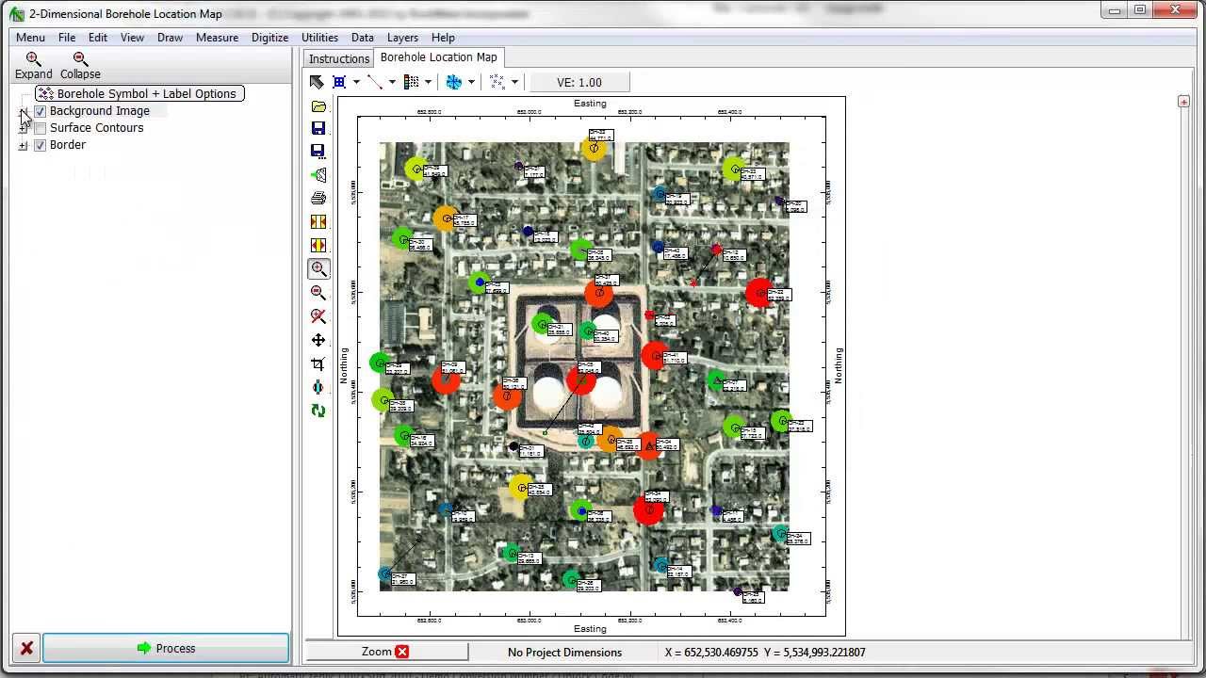The image size is (1206, 678).
Task: Click the color legend tool icon
Action: [x=411, y=82]
